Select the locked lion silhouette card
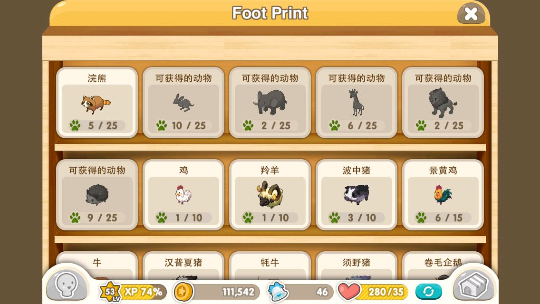This screenshot has width=540, height=304. [443, 103]
